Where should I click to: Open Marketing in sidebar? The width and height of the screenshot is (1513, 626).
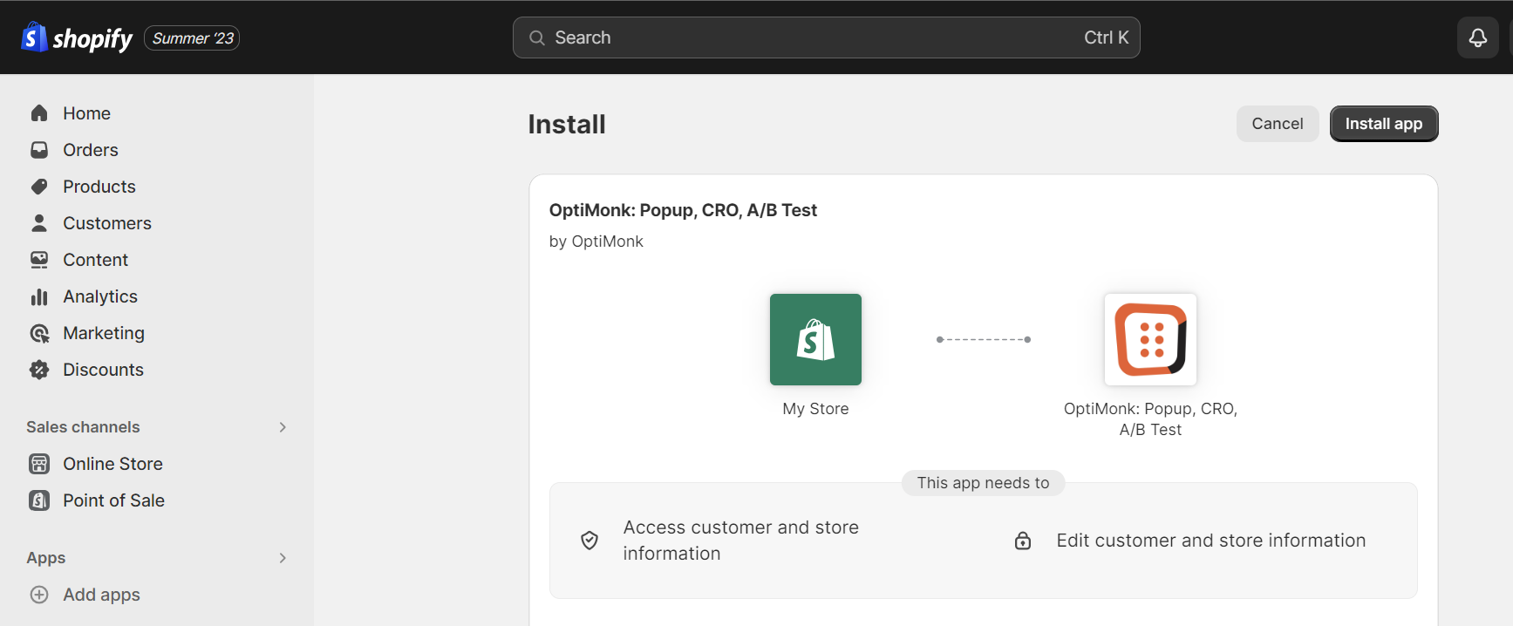coord(104,333)
